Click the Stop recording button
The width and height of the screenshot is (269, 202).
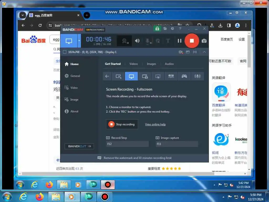(x=122, y=124)
